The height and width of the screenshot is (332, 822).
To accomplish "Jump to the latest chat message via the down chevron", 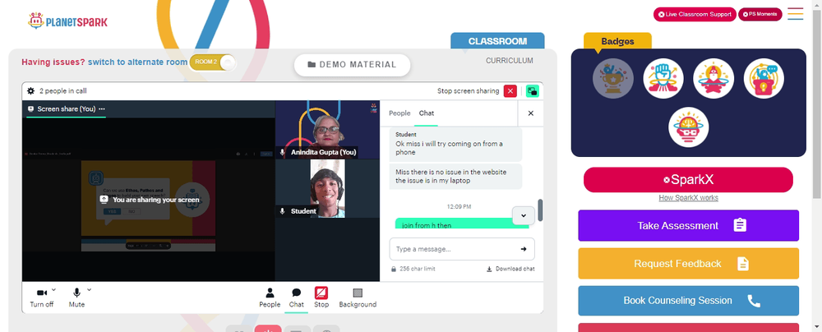I will coord(523,215).
